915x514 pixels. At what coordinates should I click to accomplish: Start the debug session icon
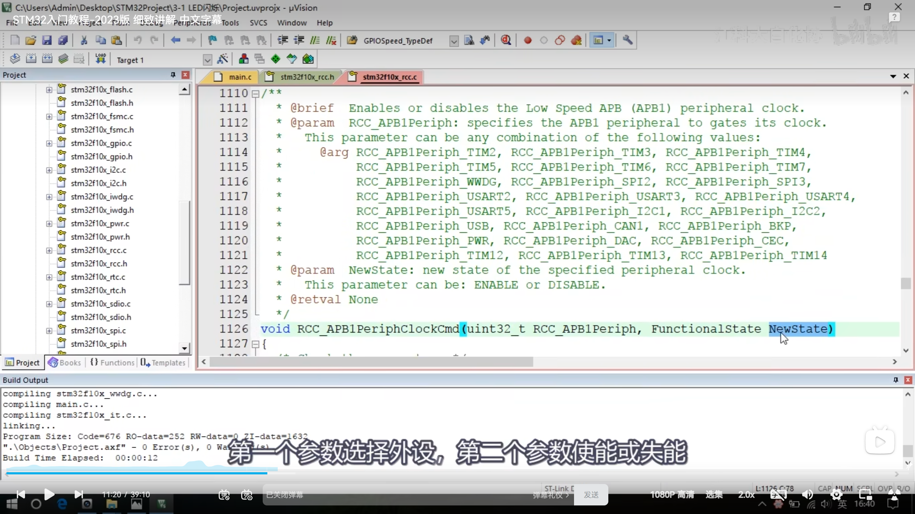(505, 40)
